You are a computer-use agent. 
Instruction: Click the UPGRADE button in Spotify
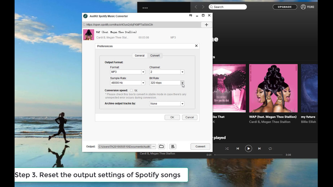click(x=285, y=7)
